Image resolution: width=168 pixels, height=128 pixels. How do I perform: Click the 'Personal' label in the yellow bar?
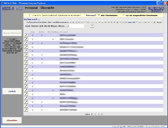(x=91, y=15)
